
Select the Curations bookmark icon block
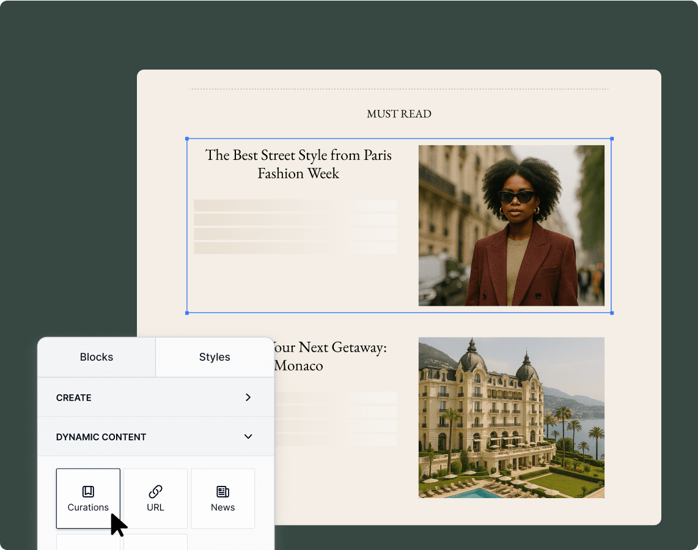point(88,498)
